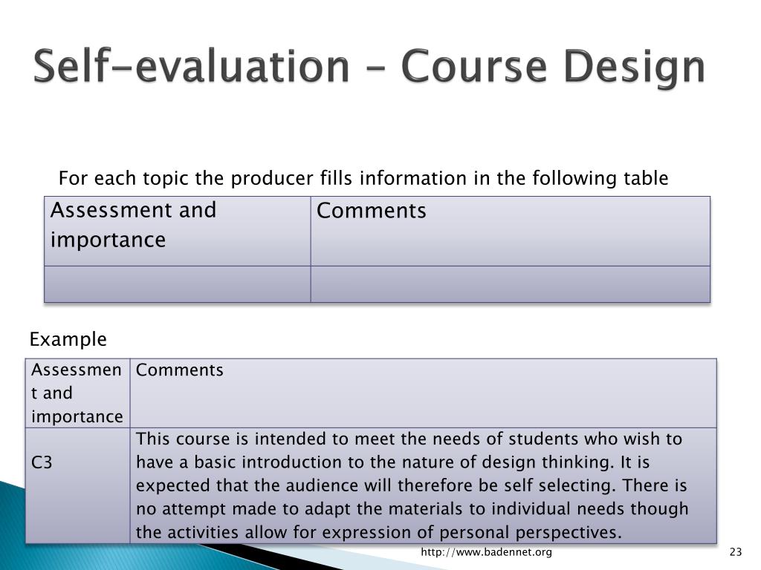Screen dimensions: 761x570
Task: Click the 'Assessment and importance' header in the example table
Action: click(x=77, y=393)
